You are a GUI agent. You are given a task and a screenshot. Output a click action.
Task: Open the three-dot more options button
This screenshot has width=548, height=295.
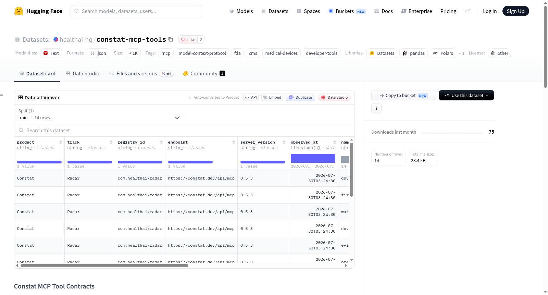pos(376,108)
